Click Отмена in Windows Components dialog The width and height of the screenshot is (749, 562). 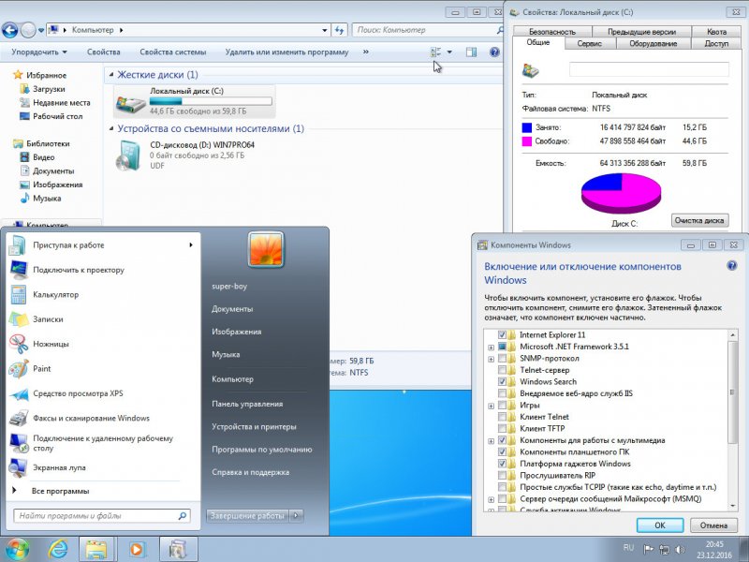tap(713, 525)
